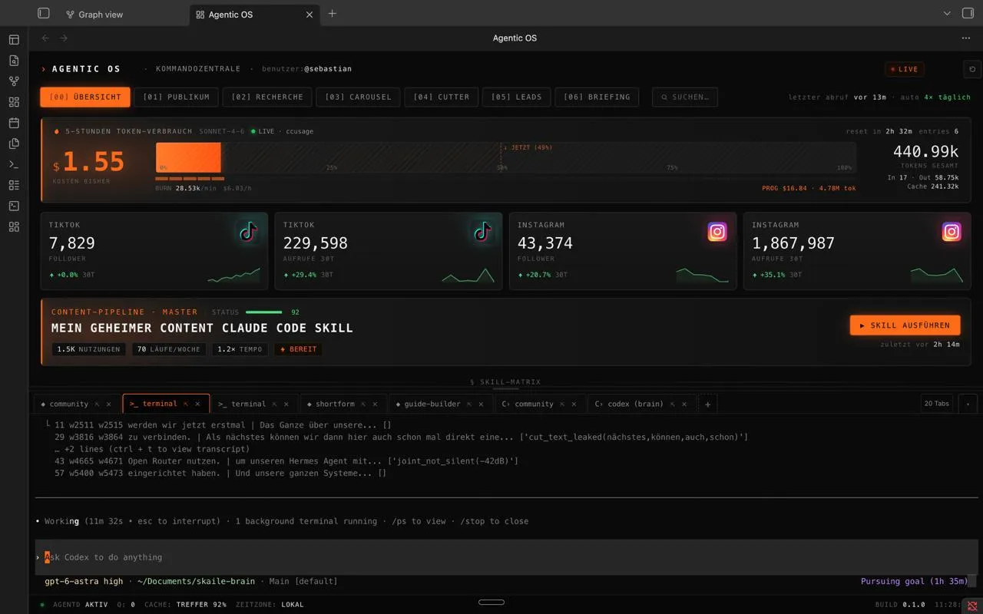Click the JETZT (49%) marker
The height and width of the screenshot is (614, 983).
pos(528,147)
